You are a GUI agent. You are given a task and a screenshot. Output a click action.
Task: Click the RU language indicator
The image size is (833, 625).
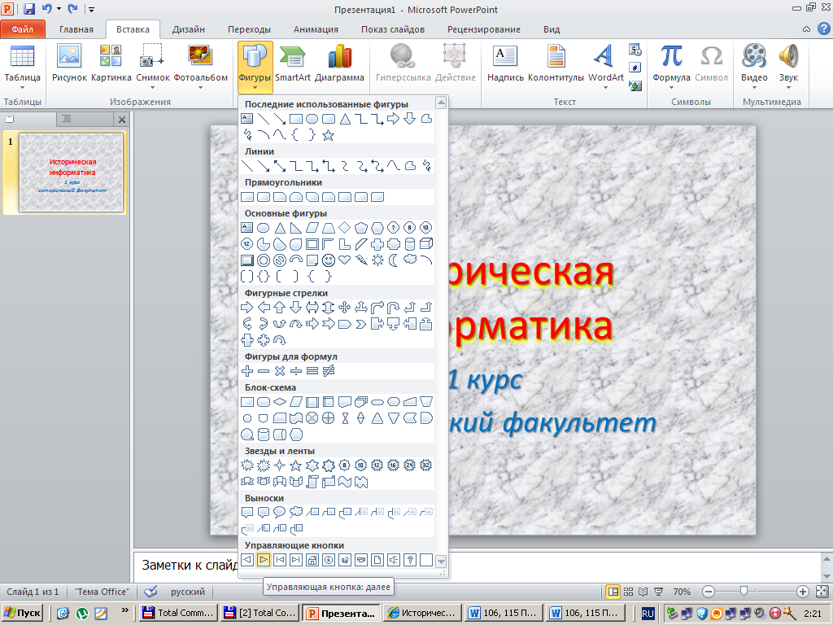click(648, 614)
